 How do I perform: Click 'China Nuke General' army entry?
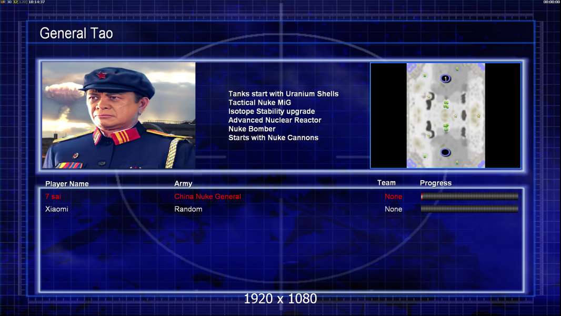coord(207,196)
